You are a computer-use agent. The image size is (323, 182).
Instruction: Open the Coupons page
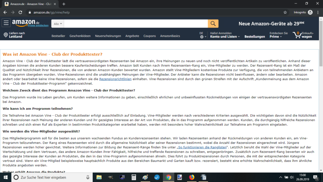150,36
